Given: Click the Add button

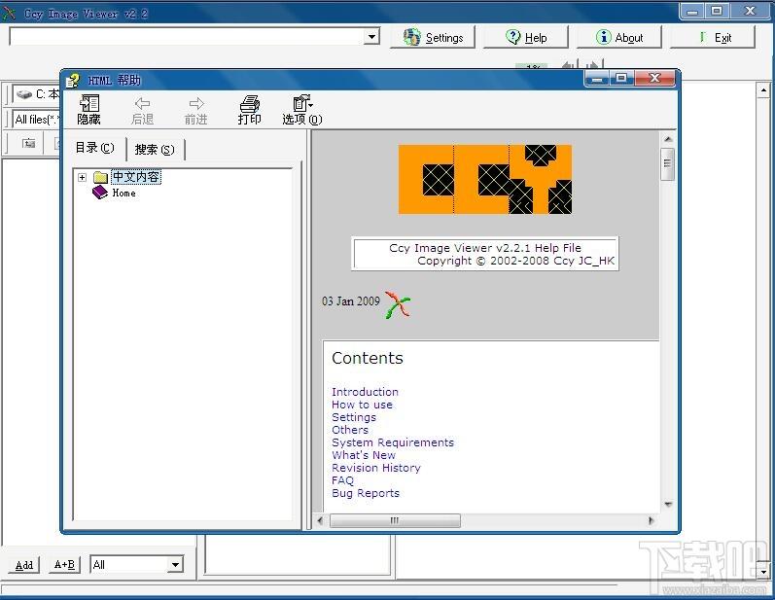Looking at the screenshot, I should [x=24, y=565].
